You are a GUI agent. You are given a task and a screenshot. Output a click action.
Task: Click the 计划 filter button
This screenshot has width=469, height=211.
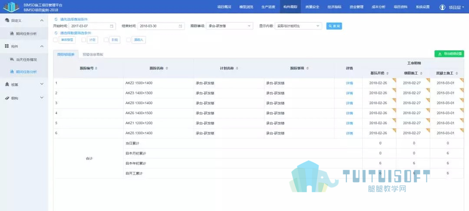[92, 40]
